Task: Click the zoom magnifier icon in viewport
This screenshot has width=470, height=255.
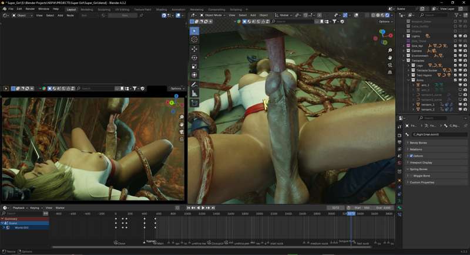Action: tap(390, 50)
